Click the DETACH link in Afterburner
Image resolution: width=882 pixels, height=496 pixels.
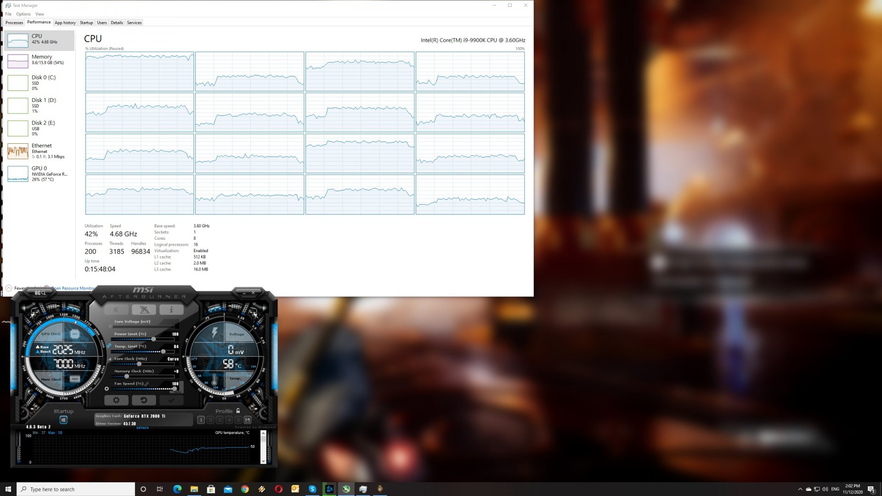point(142,428)
